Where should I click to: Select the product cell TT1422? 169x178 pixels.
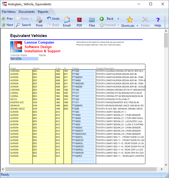click(x=83, y=99)
